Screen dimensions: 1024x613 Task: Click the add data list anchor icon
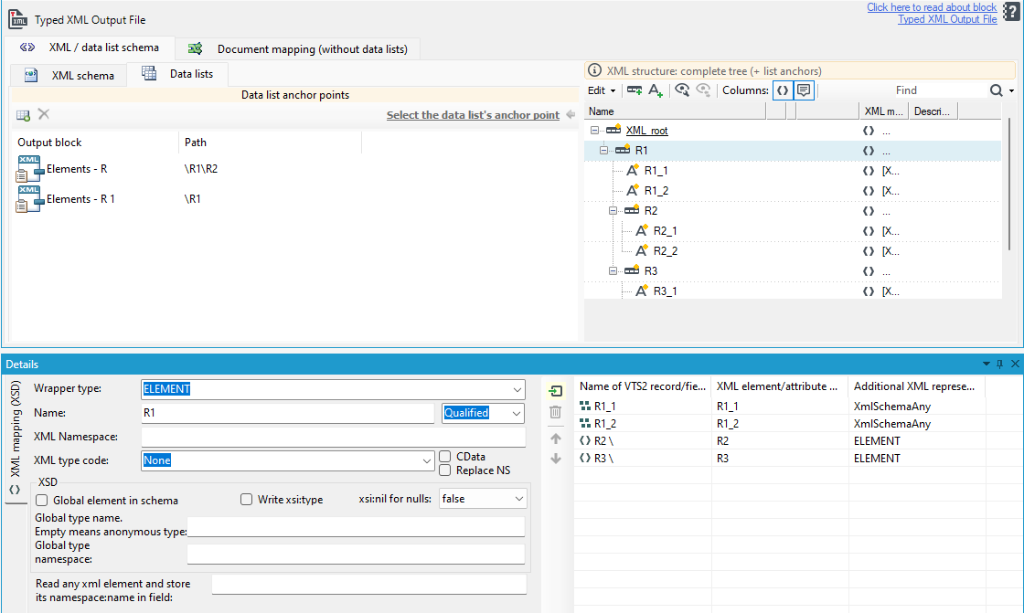23,115
